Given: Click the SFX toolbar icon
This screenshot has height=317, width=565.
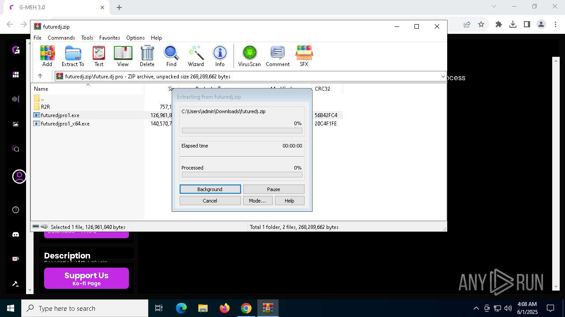Looking at the screenshot, I should 304,56.
